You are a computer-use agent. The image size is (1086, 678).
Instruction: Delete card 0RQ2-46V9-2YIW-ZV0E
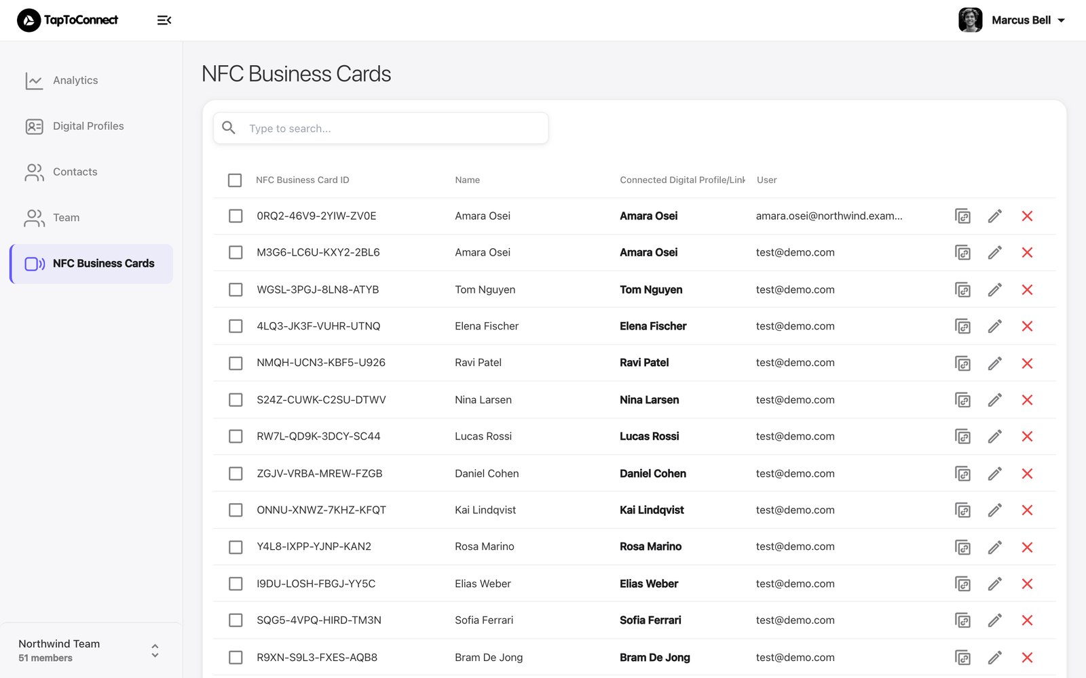point(1027,216)
